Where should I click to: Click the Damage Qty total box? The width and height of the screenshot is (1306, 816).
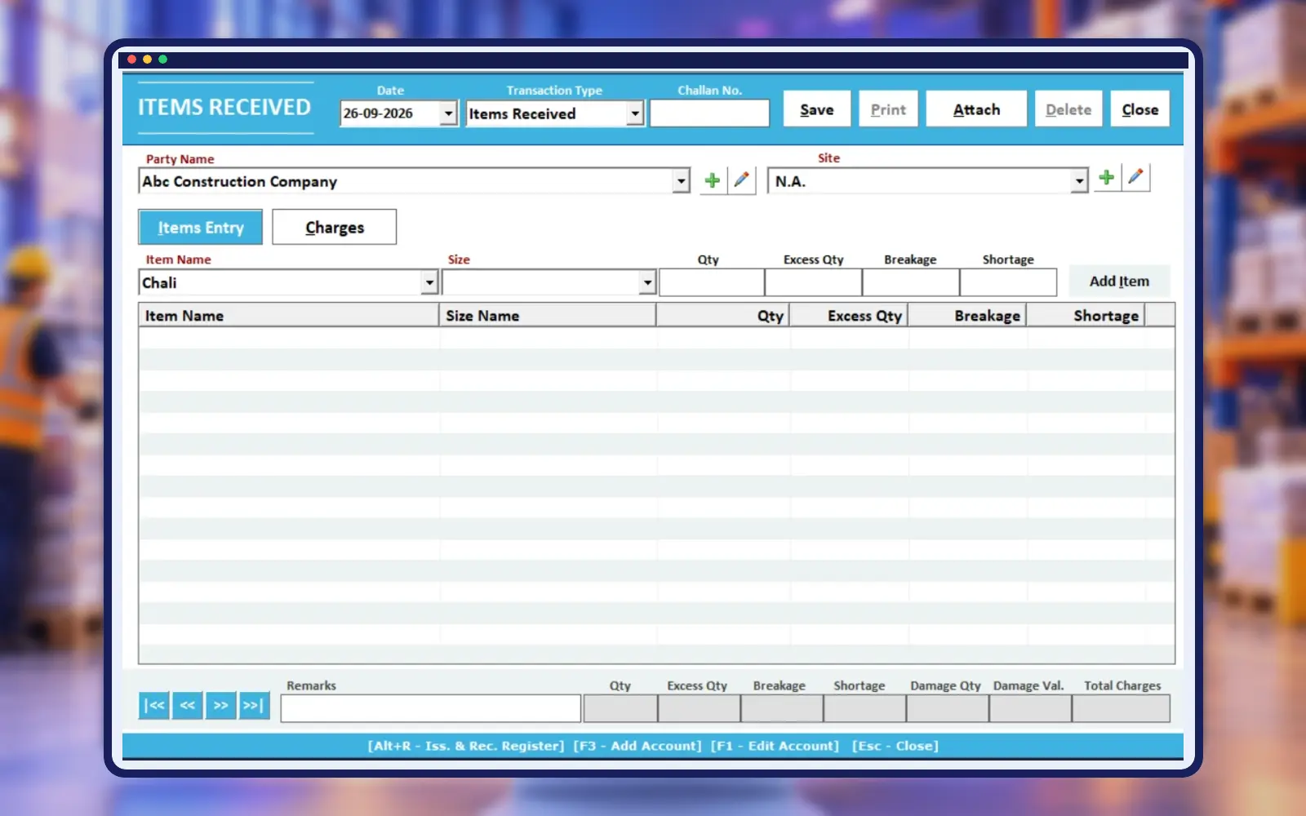point(948,708)
